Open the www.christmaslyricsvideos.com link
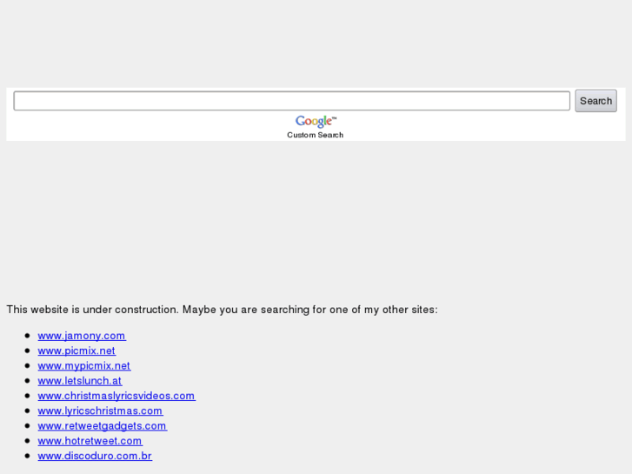Viewport: 632px width, 474px height. [116, 396]
